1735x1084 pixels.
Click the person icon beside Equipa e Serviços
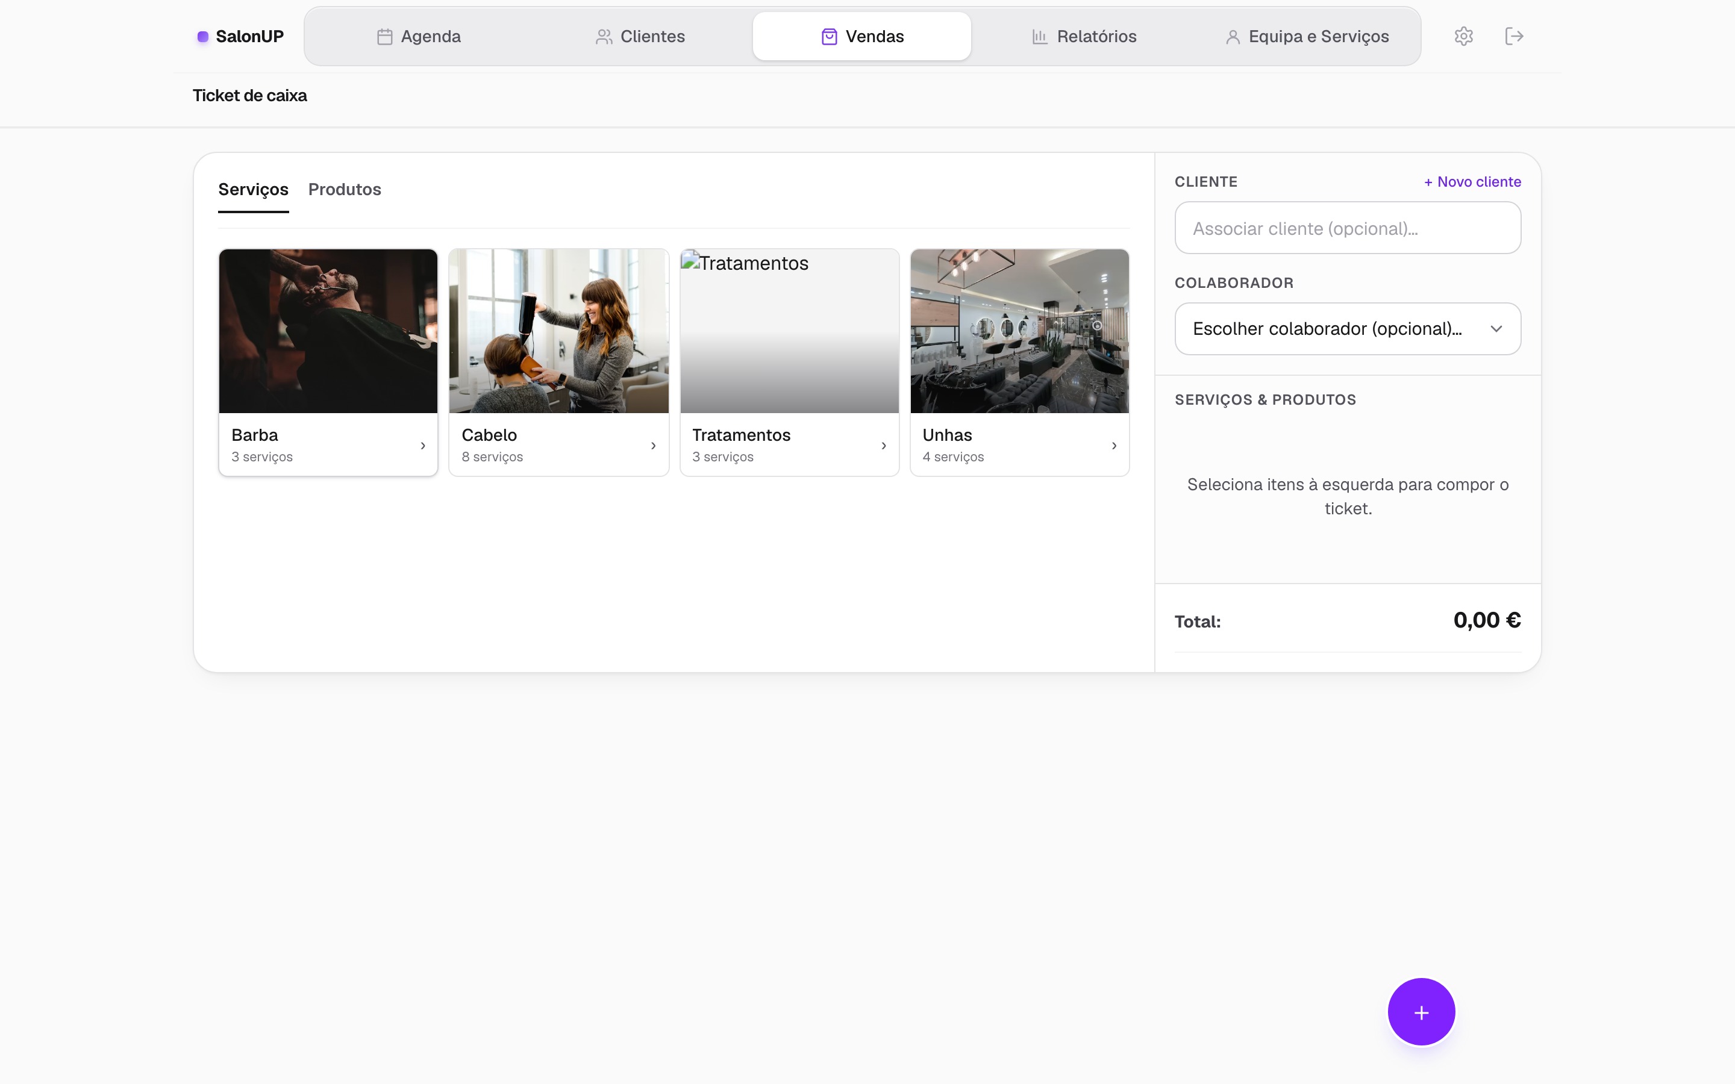pyautogui.click(x=1233, y=37)
